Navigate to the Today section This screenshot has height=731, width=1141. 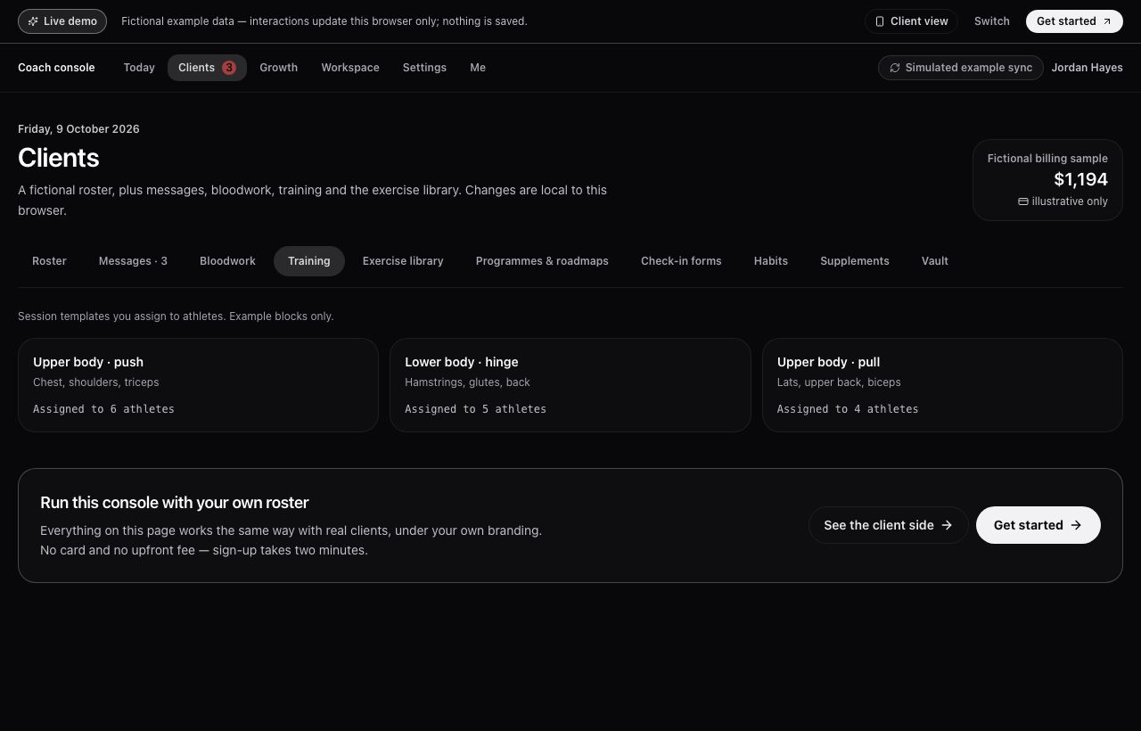(139, 68)
